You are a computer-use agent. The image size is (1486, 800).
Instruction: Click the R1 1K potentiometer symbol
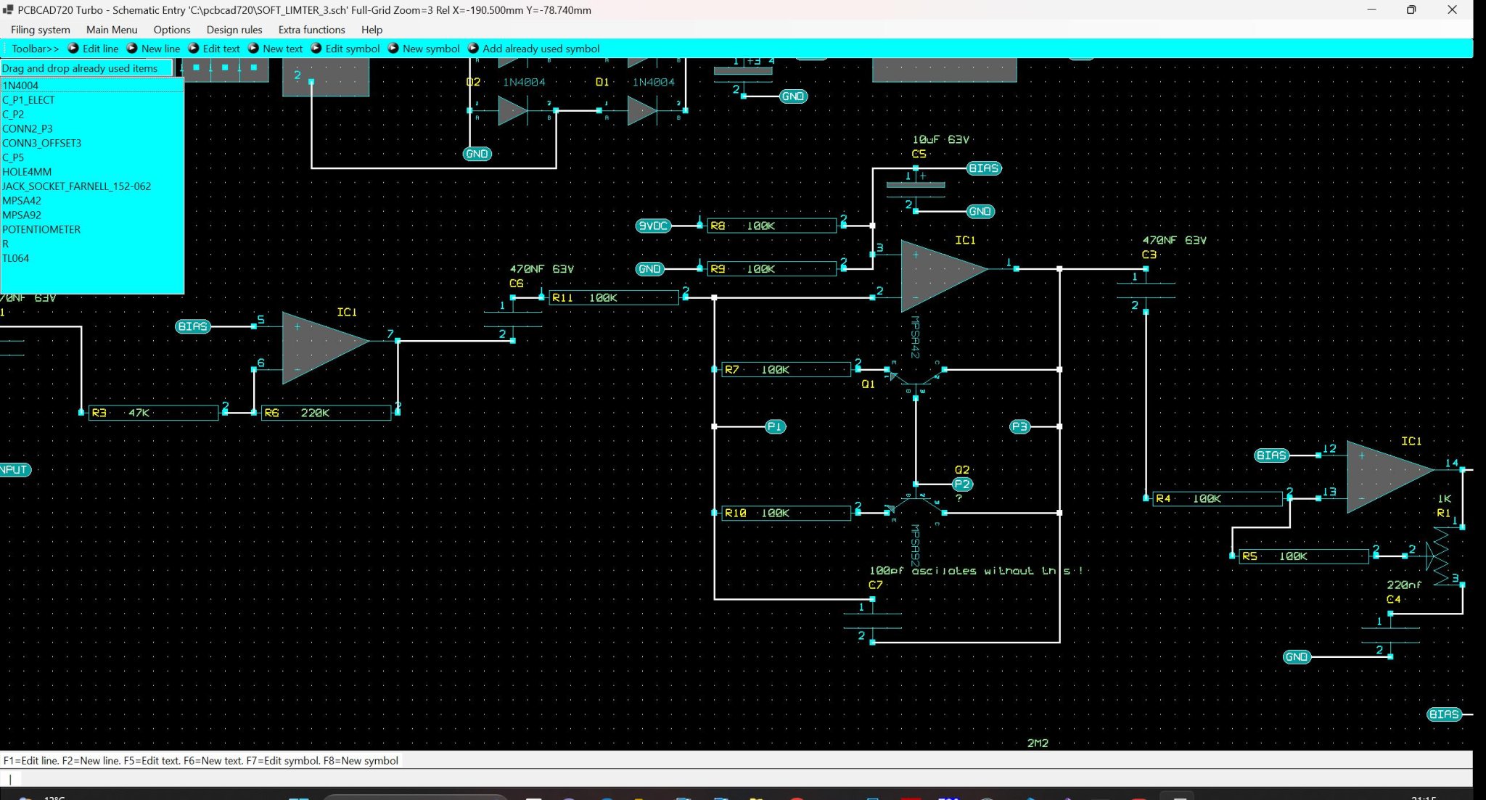point(1440,556)
